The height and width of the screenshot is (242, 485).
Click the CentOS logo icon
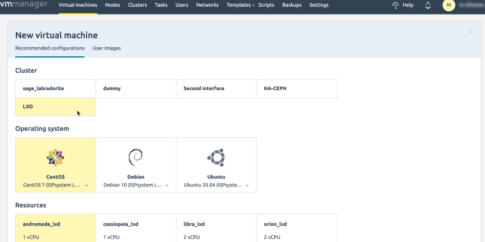point(55,158)
